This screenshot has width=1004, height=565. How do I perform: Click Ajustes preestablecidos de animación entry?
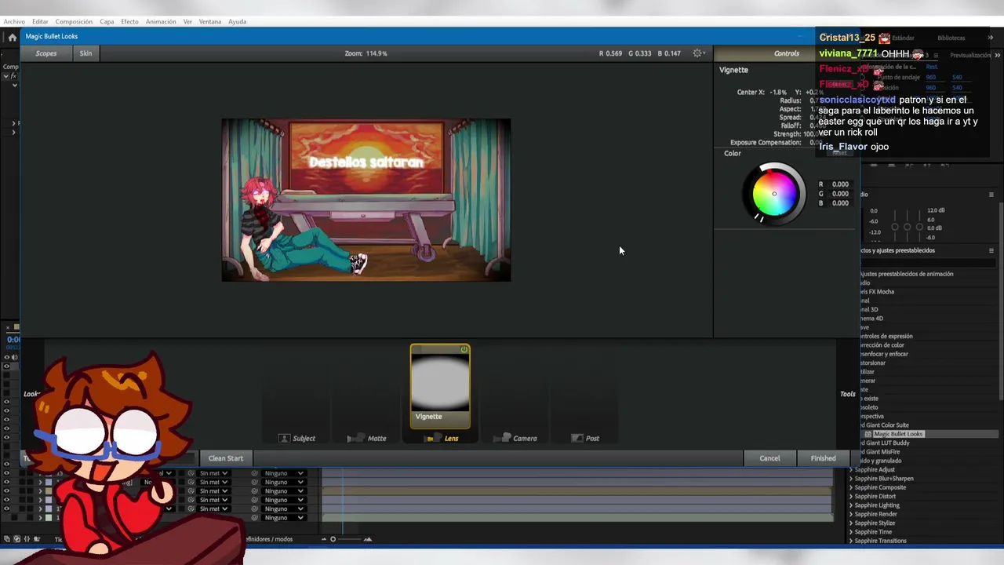click(907, 274)
